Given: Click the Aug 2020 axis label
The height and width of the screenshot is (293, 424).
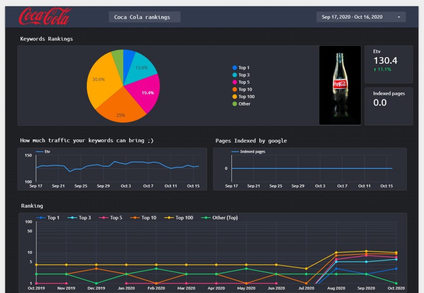Looking at the screenshot, I should click(x=336, y=288).
